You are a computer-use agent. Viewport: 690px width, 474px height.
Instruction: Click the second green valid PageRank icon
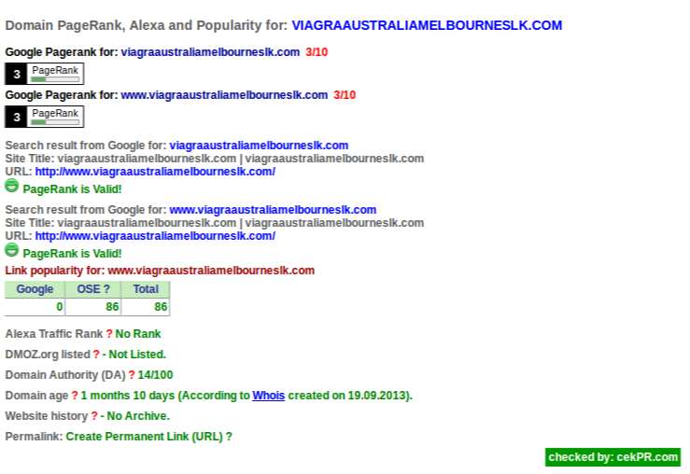(x=11, y=250)
